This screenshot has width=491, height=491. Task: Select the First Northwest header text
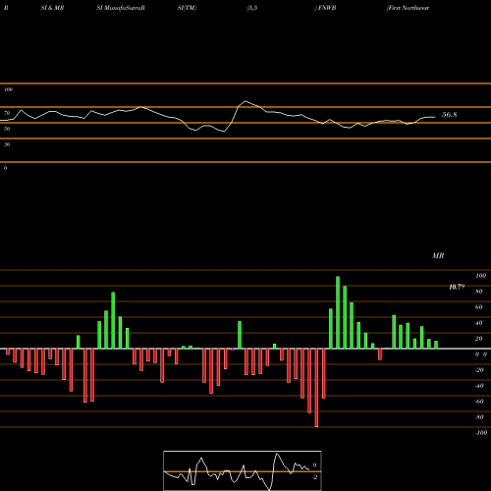(408, 8)
